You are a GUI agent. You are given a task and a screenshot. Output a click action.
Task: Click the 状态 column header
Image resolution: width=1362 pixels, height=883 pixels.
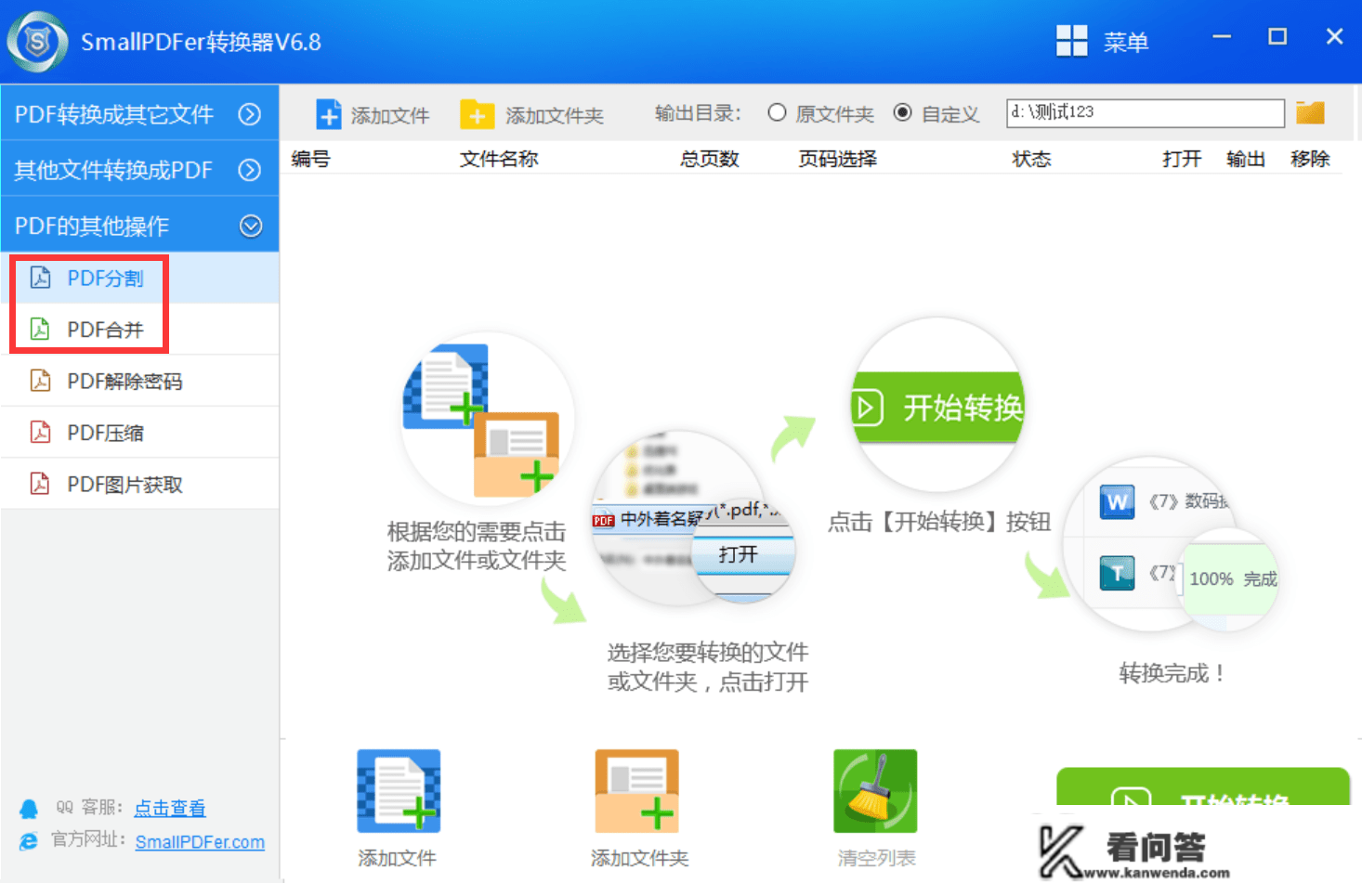coord(1031,159)
